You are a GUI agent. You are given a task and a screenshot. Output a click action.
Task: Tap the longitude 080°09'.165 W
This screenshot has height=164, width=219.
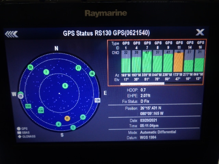[152, 113]
